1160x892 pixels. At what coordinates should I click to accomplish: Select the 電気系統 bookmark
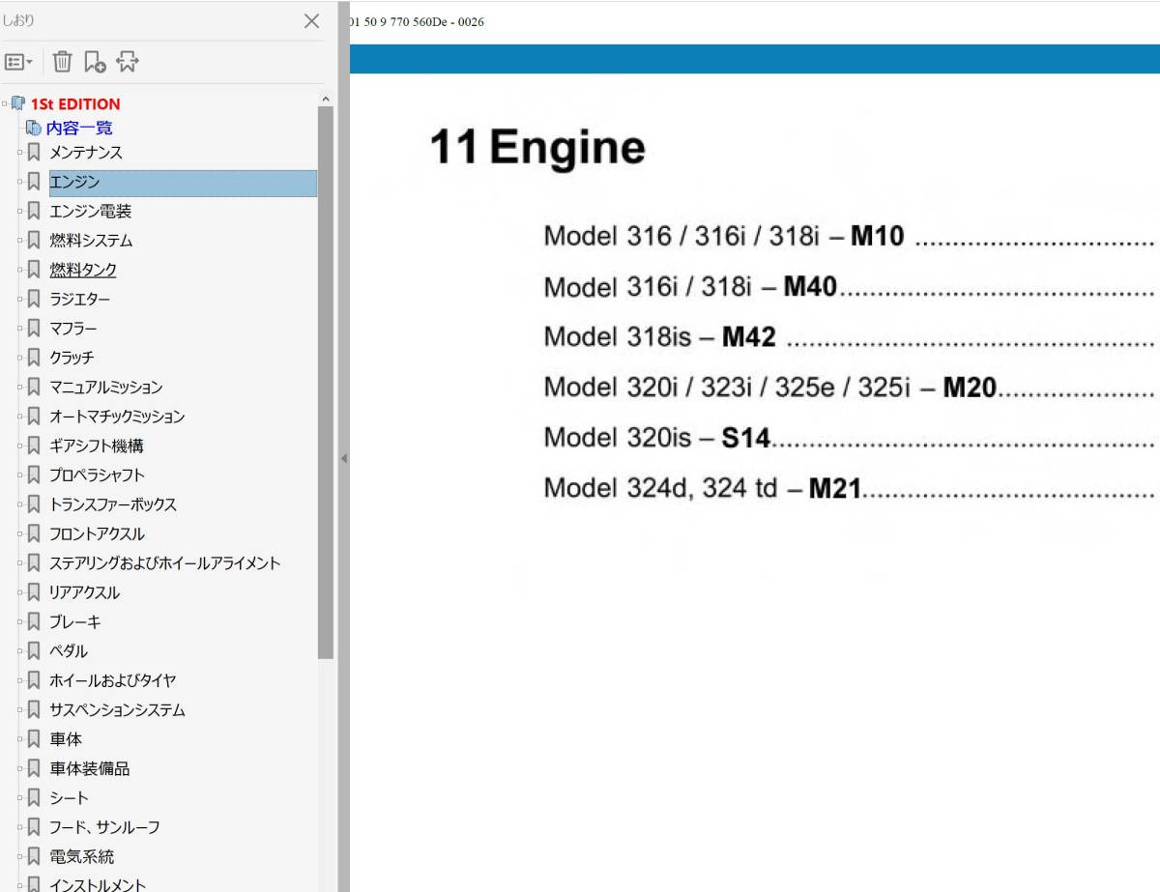click(82, 856)
